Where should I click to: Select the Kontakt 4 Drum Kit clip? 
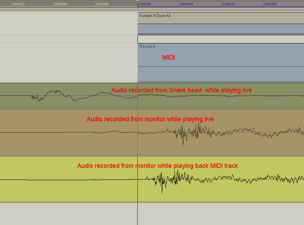(155, 16)
